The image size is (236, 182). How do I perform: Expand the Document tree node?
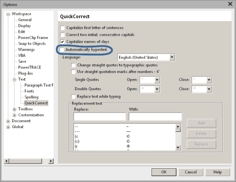8,121
